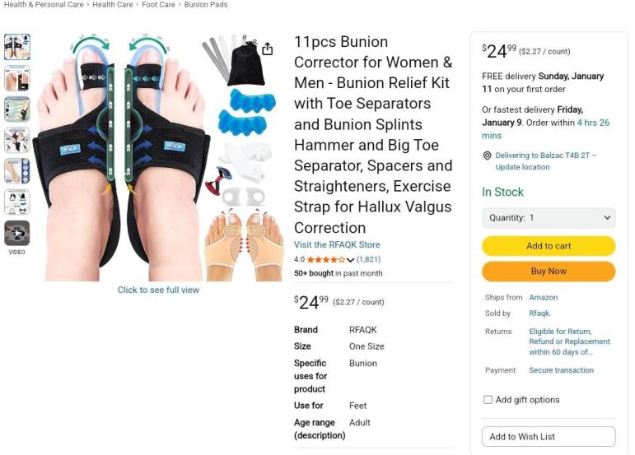Select the sixth thumbnail showing kit contents
The image size is (635, 455).
point(17,202)
